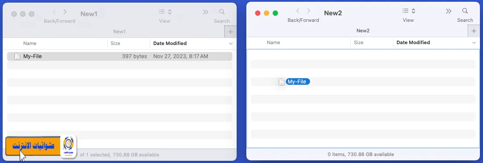The height and width of the screenshot is (163, 483).
Task: Click My-File name in New1 list
Action: point(32,56)
